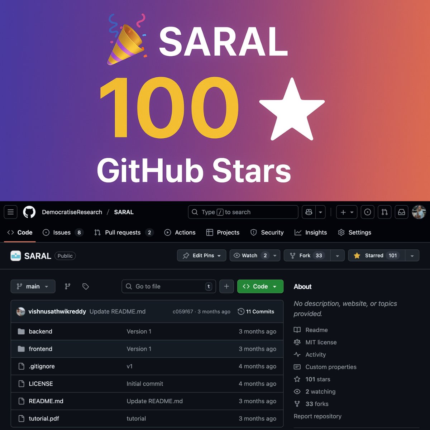Click the Watch button
The height and width of the screenshot is (430, 430).
(250, 255)
